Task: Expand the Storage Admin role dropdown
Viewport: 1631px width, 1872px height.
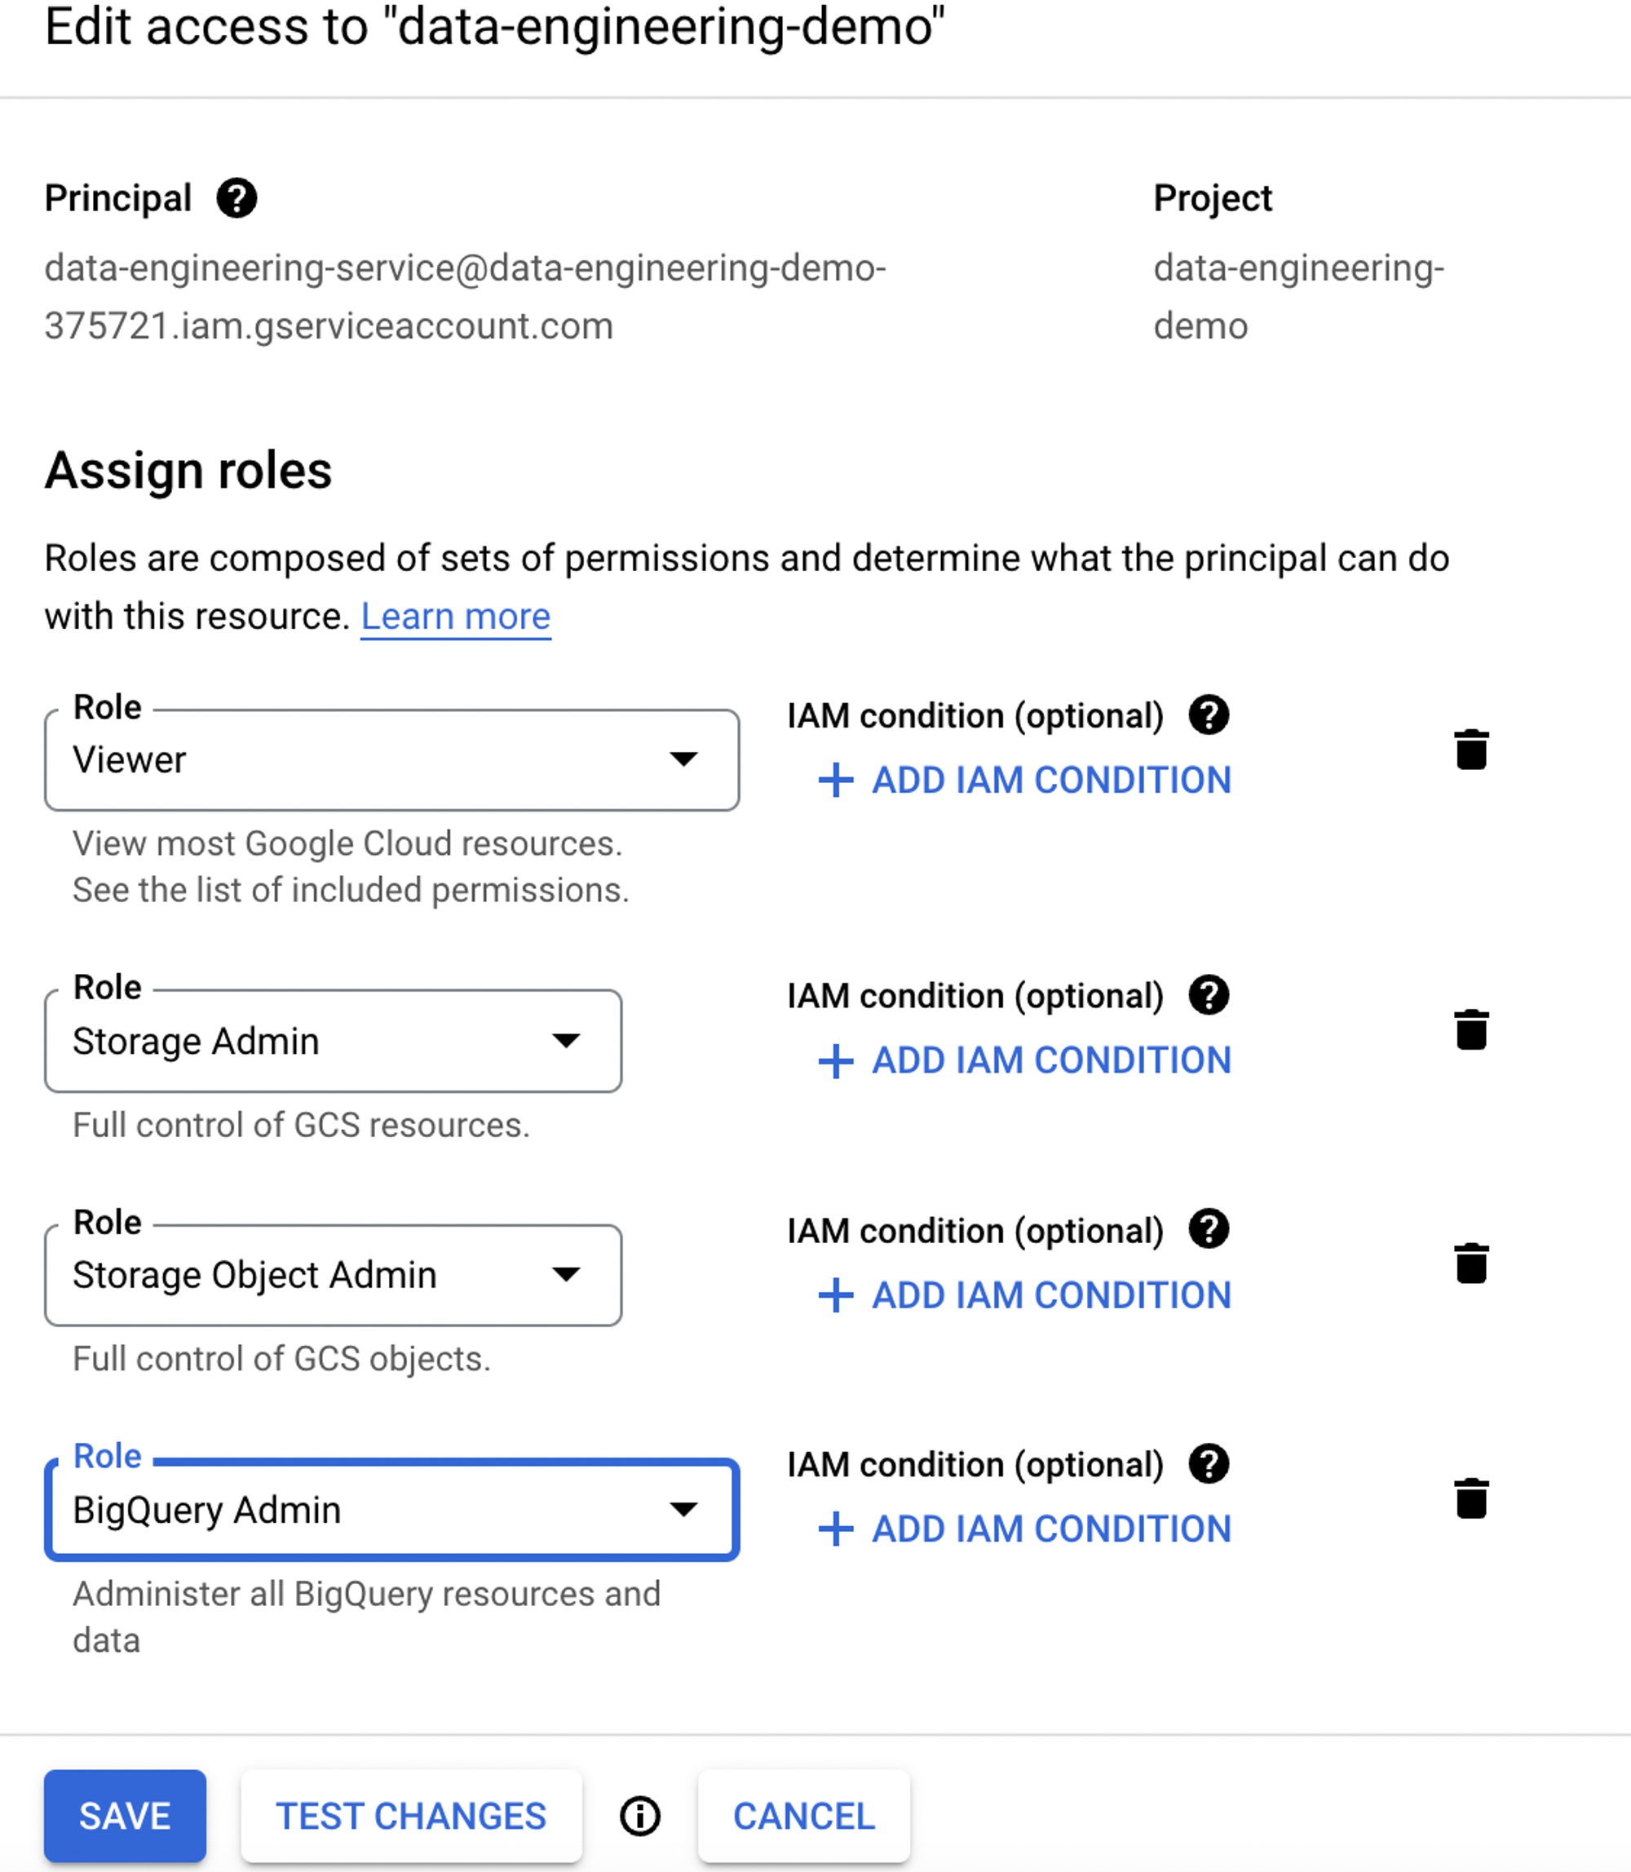Action: pos(333,1041)
